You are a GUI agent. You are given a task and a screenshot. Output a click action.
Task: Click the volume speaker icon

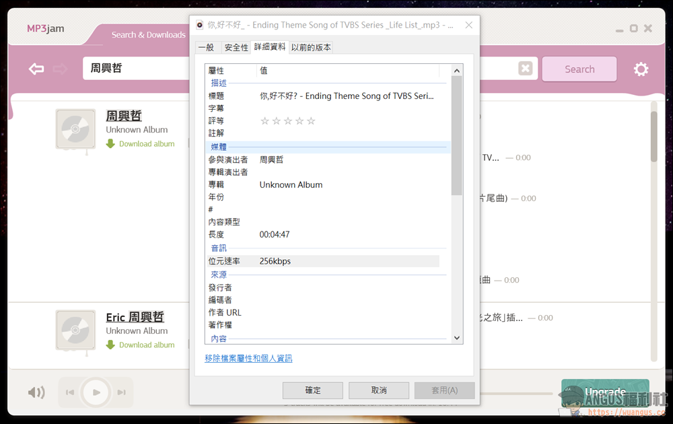(x=36, y=392)
